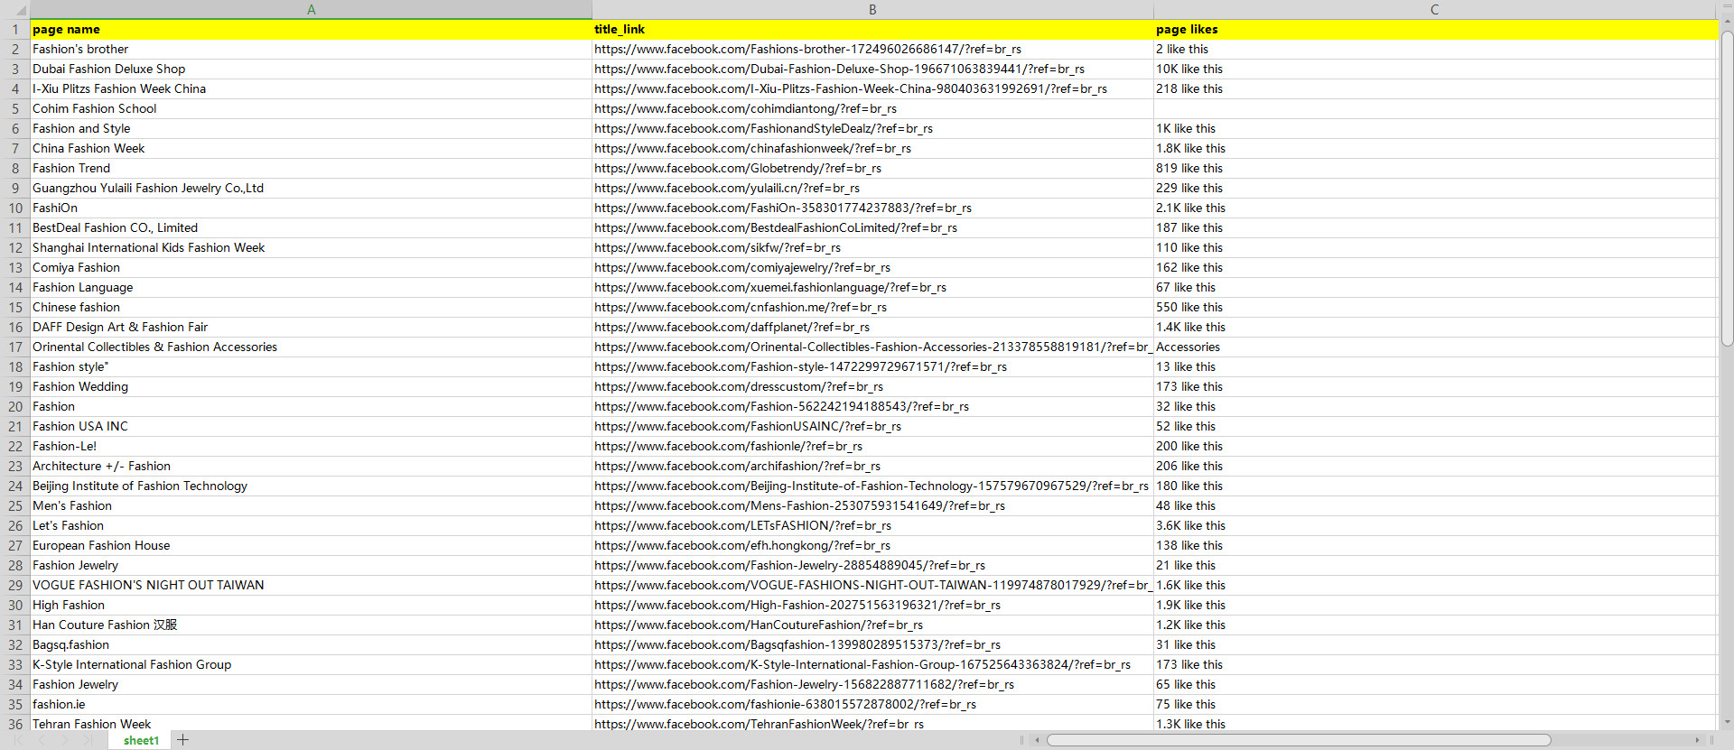Select 'Guangzhou Yulaili Fashion Jewelry Co.,Ltd' cell
Screen dimensions: 1734x750
pos(311,189)
